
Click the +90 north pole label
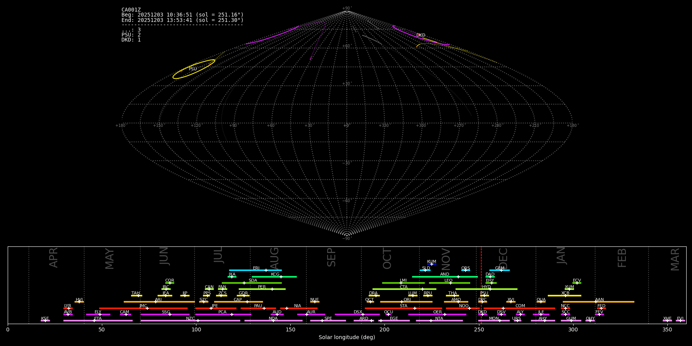(x=346, y=8)
